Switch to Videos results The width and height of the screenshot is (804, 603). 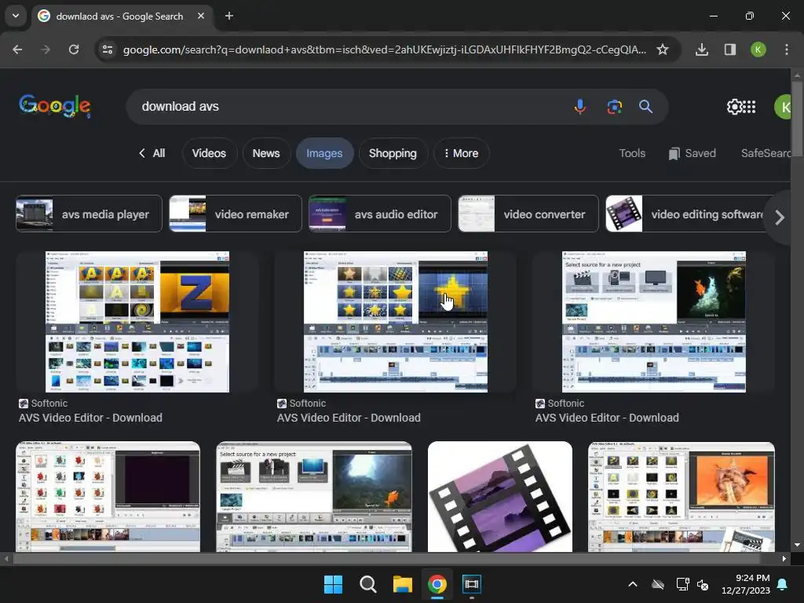pyautogui.click(x=209, y=153)
